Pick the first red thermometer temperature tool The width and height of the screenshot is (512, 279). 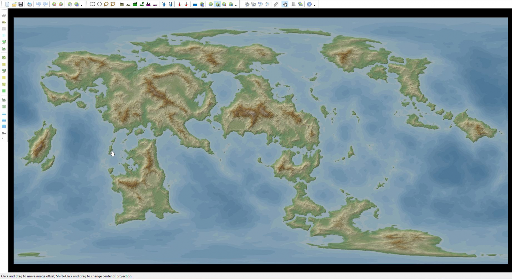[x=179, y=4]
